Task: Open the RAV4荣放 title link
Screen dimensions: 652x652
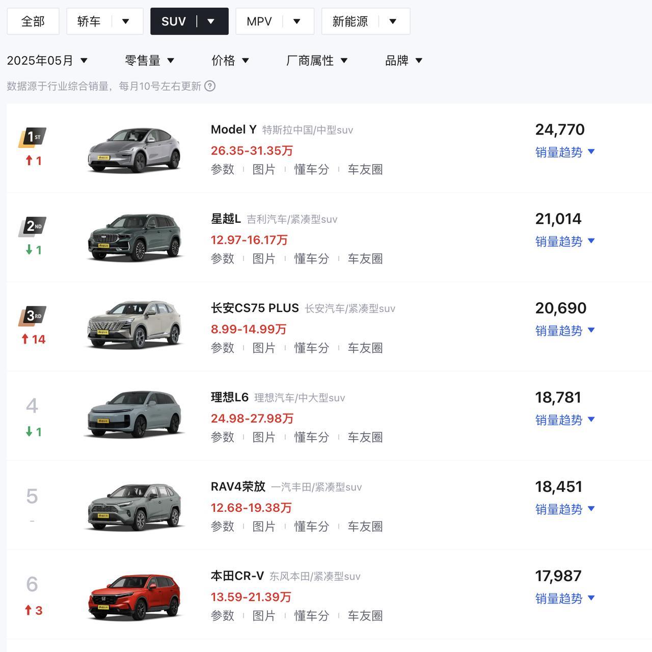Action: (238, 486)
